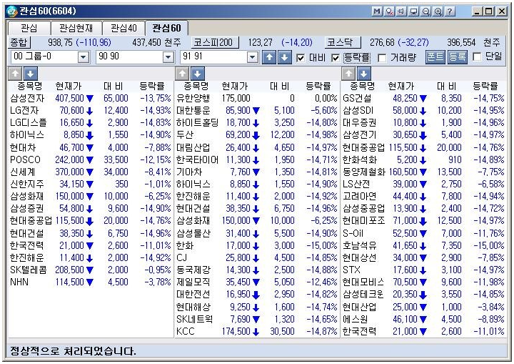This screenshot has height=364, width=514.
Task: Click the monitor screen icon
Action: (x=413, y=11)
